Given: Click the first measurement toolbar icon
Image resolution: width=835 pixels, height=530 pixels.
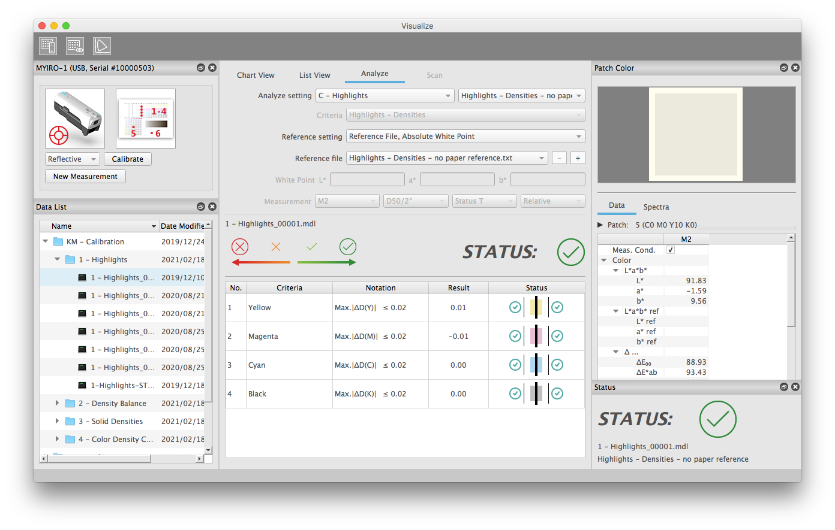Looking at the screenshot, I should pos(48,46).
